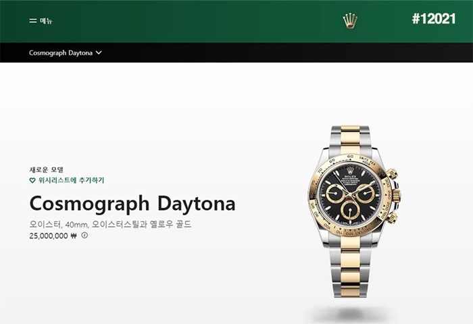Open the hamburger menu icon
This screenshot has width=473, height=324.
(32, 21)
